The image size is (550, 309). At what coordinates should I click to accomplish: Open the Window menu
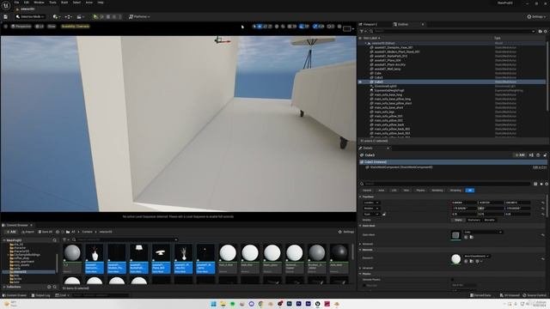click(x=39, y=3)
